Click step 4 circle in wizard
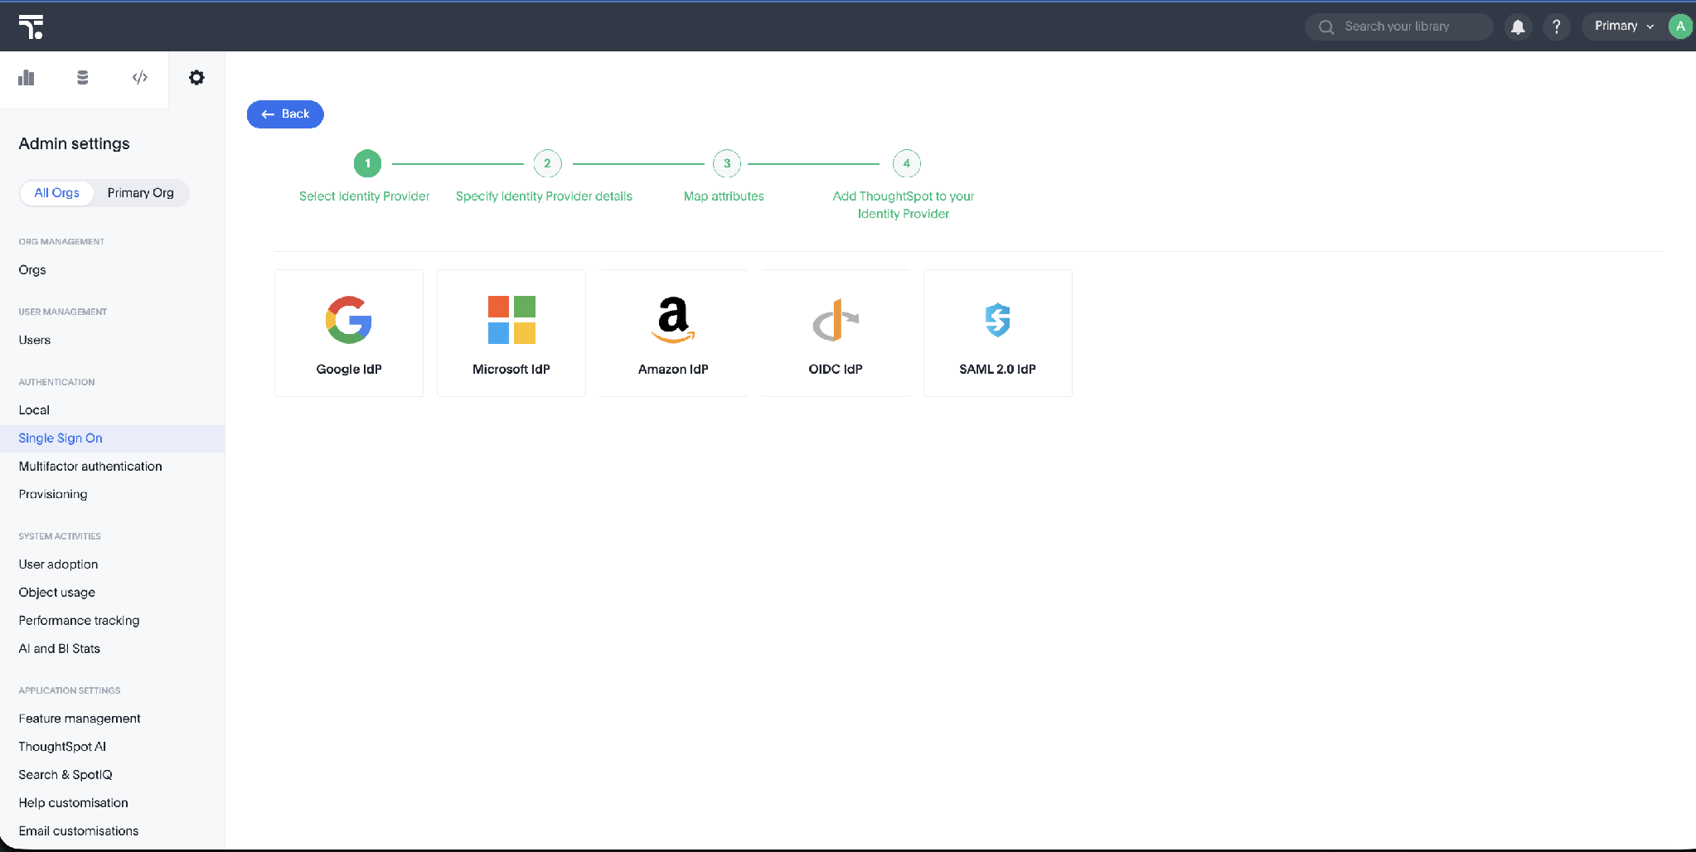Viewport: 1696px width, 852px height. tap(907, 163)
